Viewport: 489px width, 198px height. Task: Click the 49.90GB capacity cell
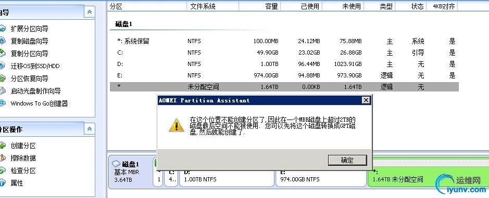[267, 52]
